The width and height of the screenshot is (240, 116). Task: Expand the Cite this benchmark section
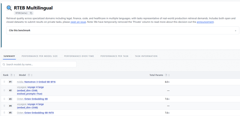[123, 30]
